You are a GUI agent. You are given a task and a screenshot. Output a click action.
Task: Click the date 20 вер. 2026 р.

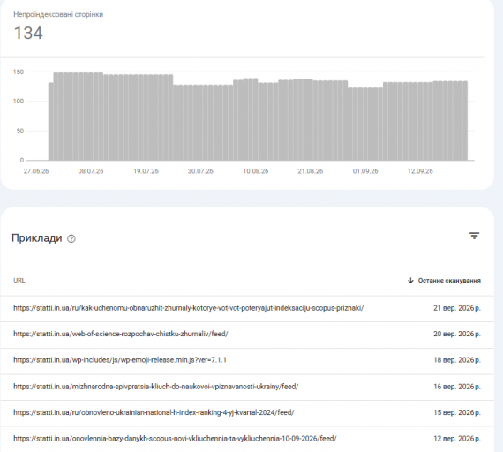click(x=457, y=335)
